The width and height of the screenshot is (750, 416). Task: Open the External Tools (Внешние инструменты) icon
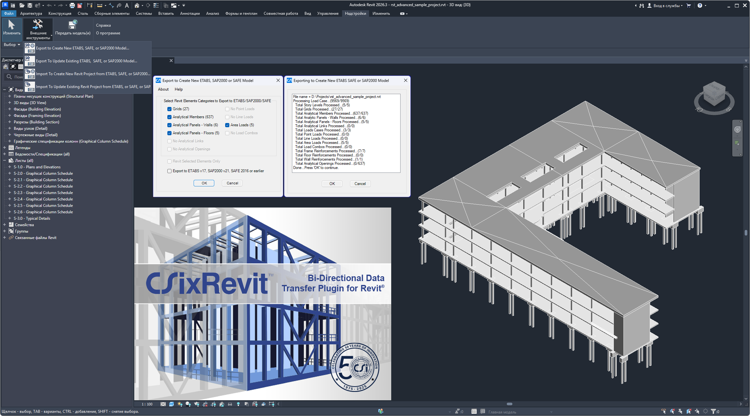38,25
